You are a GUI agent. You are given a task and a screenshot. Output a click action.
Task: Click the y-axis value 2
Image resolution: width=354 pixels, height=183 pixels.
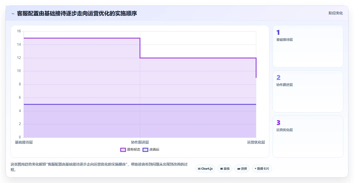click(x=20, y=124)
